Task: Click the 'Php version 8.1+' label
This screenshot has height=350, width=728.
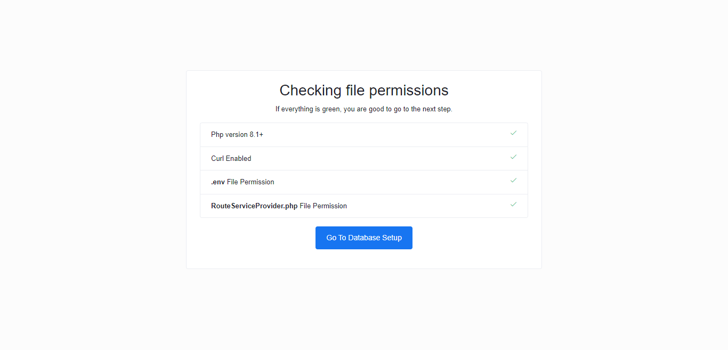Action: (237, 135)
